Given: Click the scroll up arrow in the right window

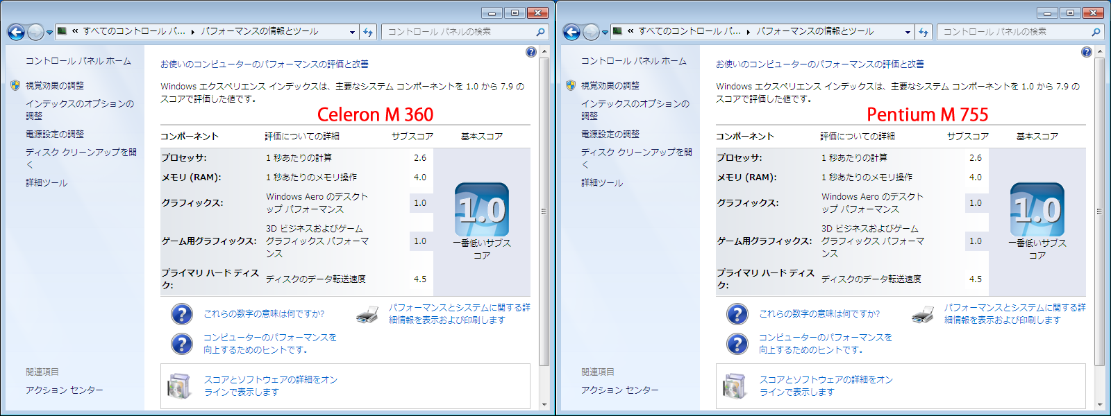Looking at the screenshot, I should click(x=1099, y=52).
